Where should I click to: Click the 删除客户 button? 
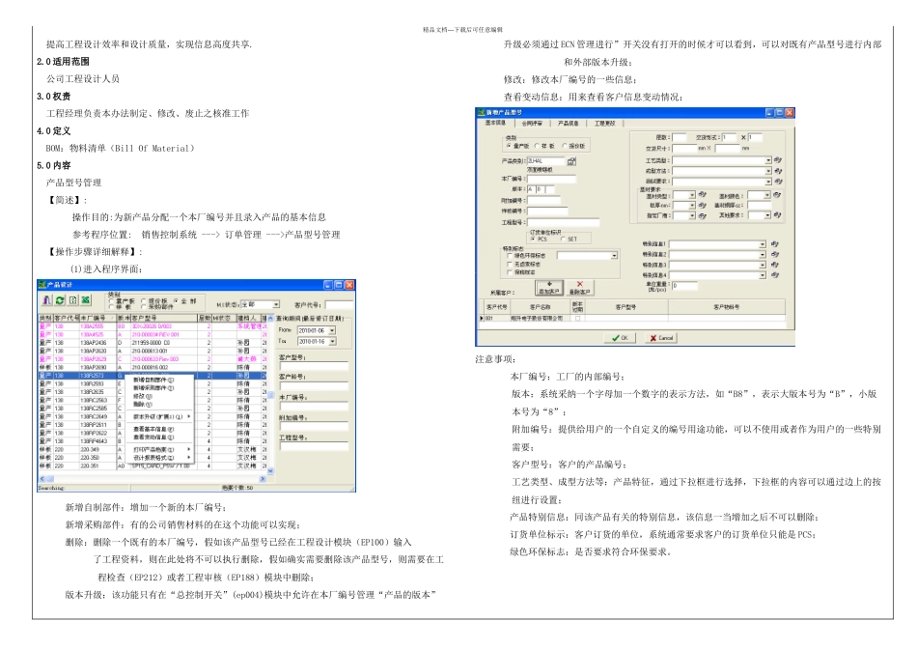[x=579, y=288]
